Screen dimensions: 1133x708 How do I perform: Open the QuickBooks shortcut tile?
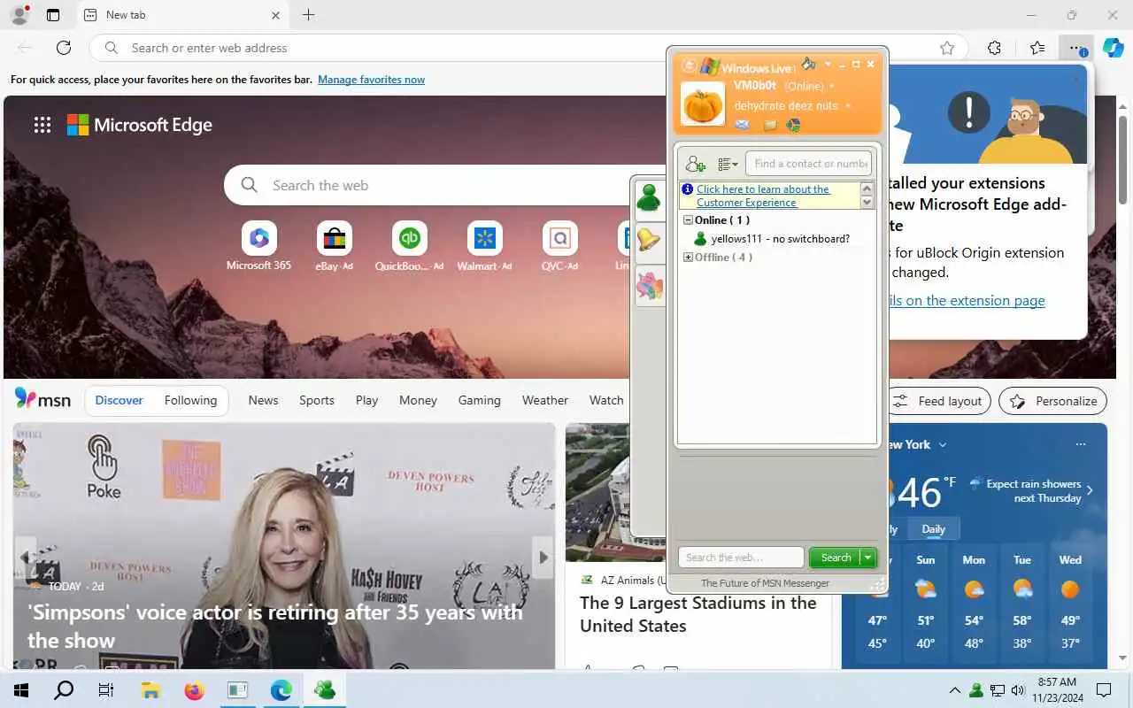click(409, 246)
